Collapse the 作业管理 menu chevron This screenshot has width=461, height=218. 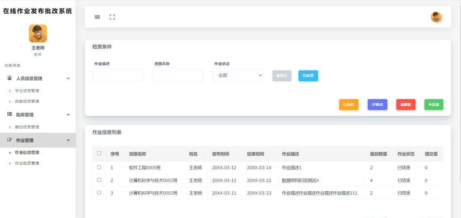point(68,140)
